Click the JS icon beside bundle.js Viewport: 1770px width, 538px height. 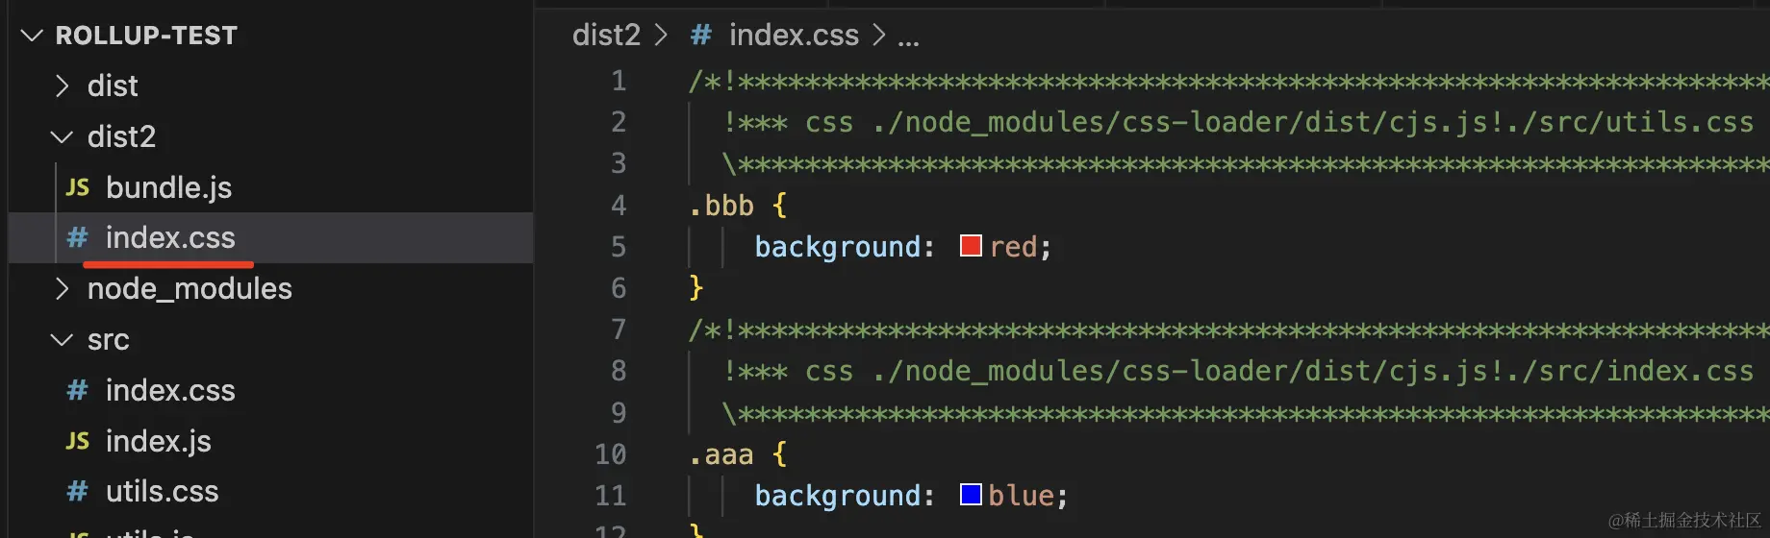(78, 187)
